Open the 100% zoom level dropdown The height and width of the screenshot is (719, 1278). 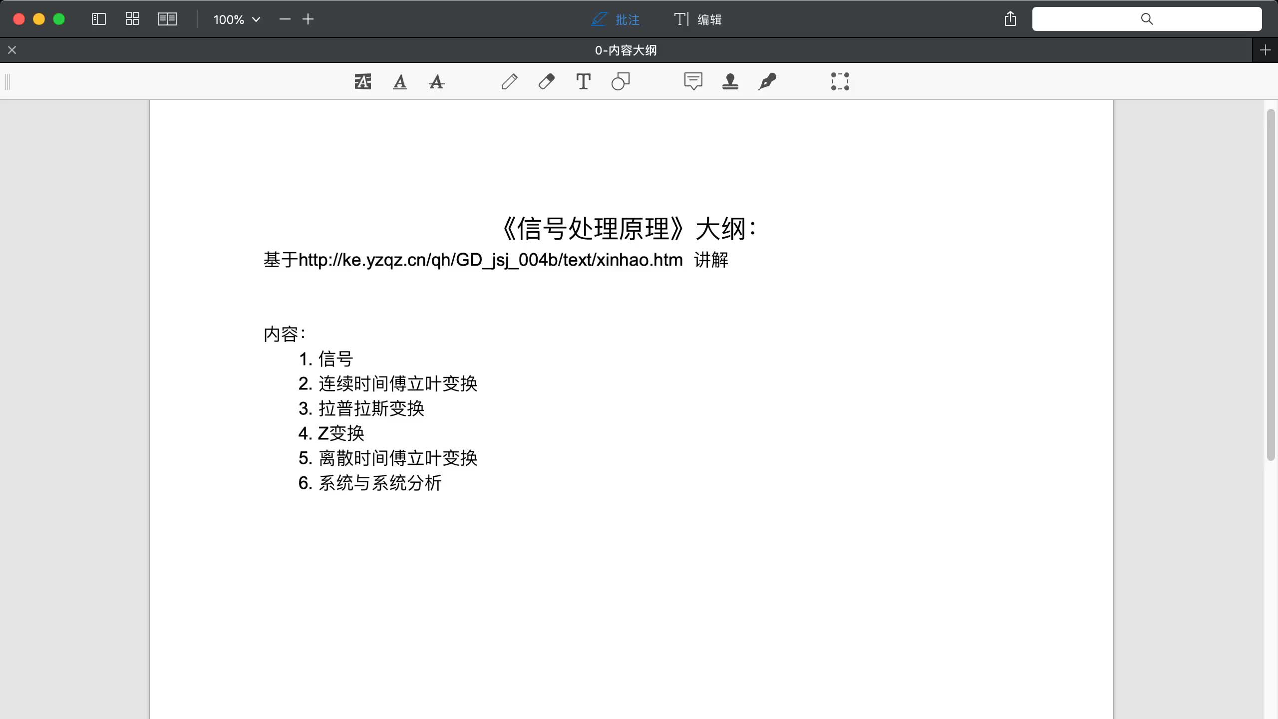(x=237, y=19)
